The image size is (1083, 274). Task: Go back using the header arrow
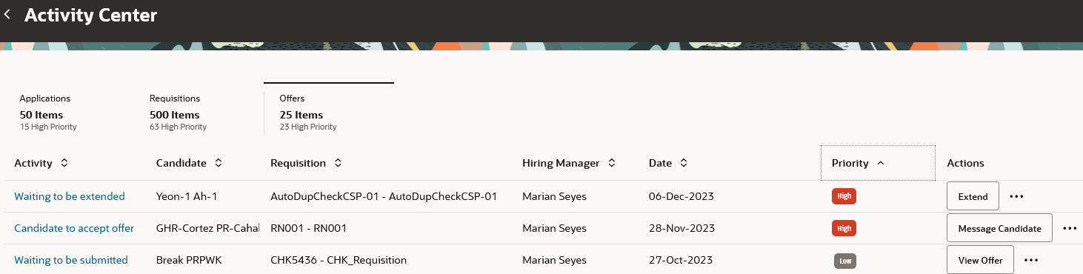coord(7,14)
